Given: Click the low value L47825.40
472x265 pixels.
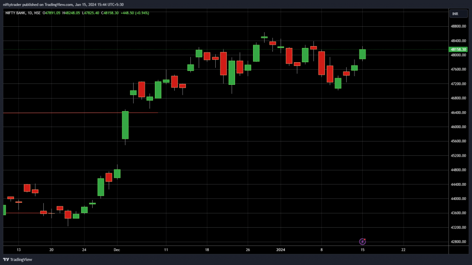Looking at the screenshot, I should [x=91, y=13].
